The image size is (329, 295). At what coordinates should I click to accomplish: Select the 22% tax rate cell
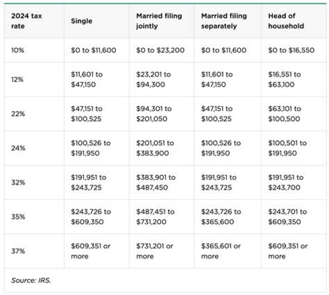tap(18, 114)
